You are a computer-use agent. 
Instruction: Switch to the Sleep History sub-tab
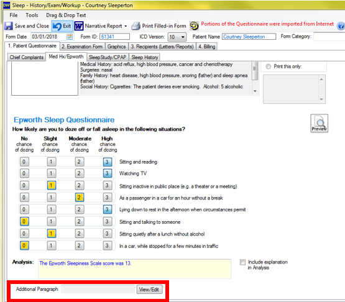point(145,57)
